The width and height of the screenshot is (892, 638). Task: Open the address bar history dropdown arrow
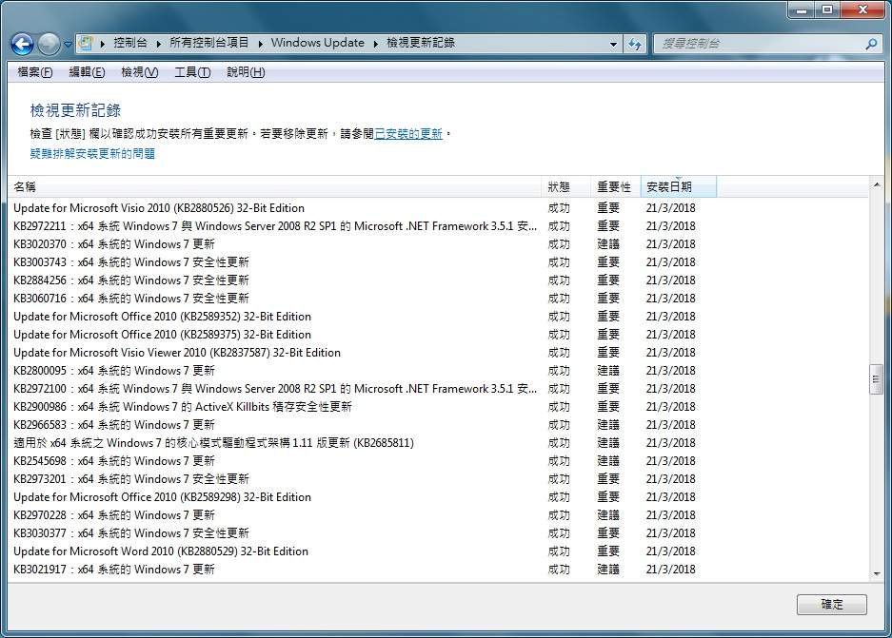pos(613,44)
